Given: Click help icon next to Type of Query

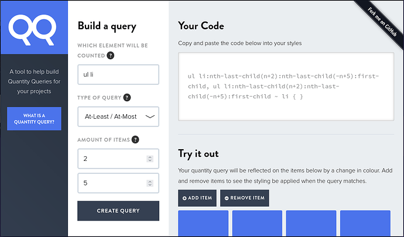Looking at the screenshot, I should pos(127,98).
